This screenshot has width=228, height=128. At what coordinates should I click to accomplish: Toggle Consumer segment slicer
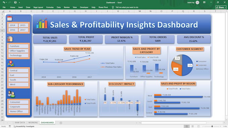(x=18, y=102)
